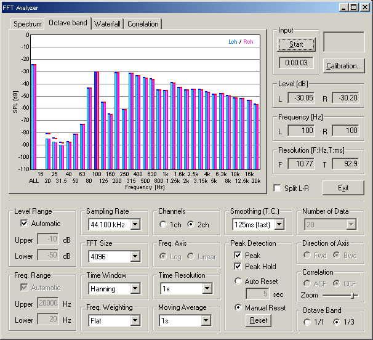This screenshot has width=373, height=340.
Task: Open the Freq. Weighting dropdown
Action: pos(135,320)
